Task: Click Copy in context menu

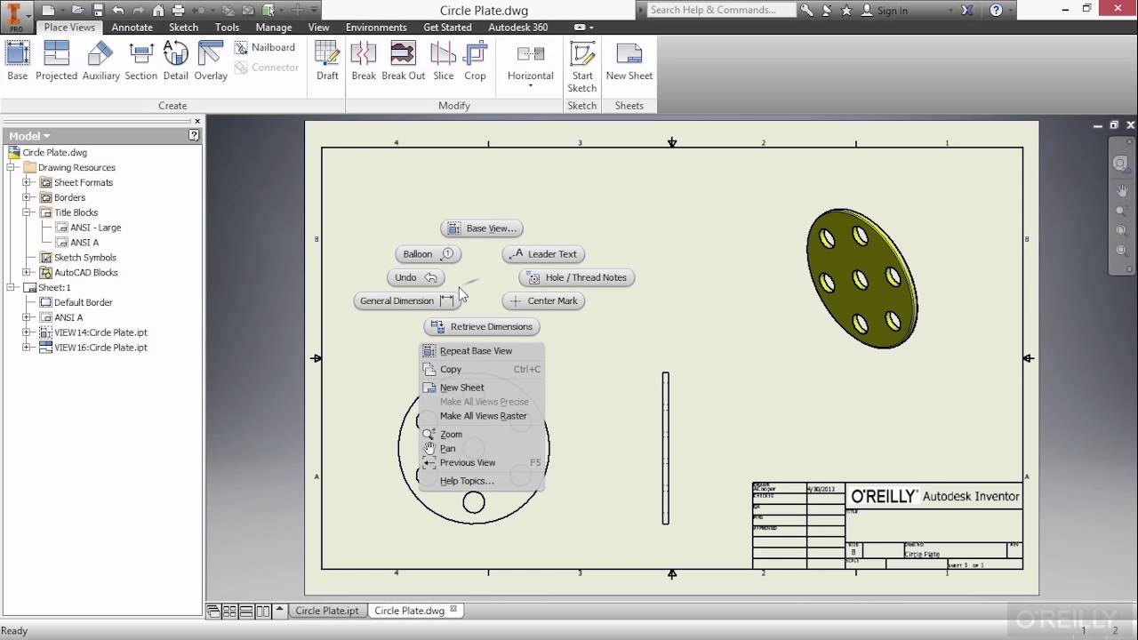Action: click(481, 369)
